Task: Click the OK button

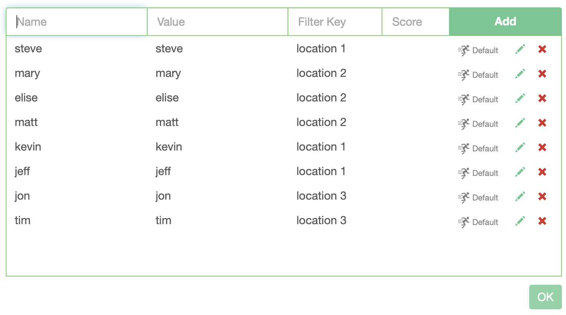Action: [x=545, y=297]
